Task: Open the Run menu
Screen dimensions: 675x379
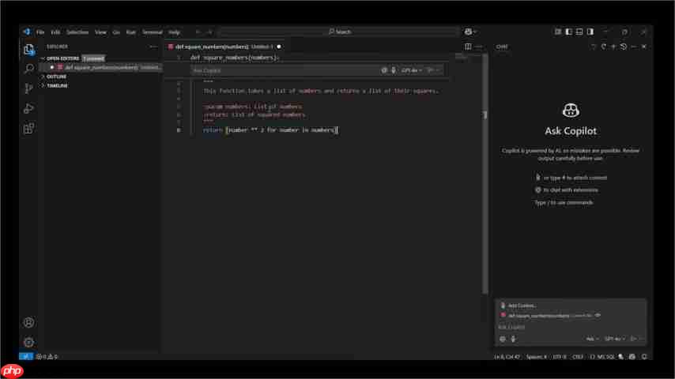Action: pos(131,32)
